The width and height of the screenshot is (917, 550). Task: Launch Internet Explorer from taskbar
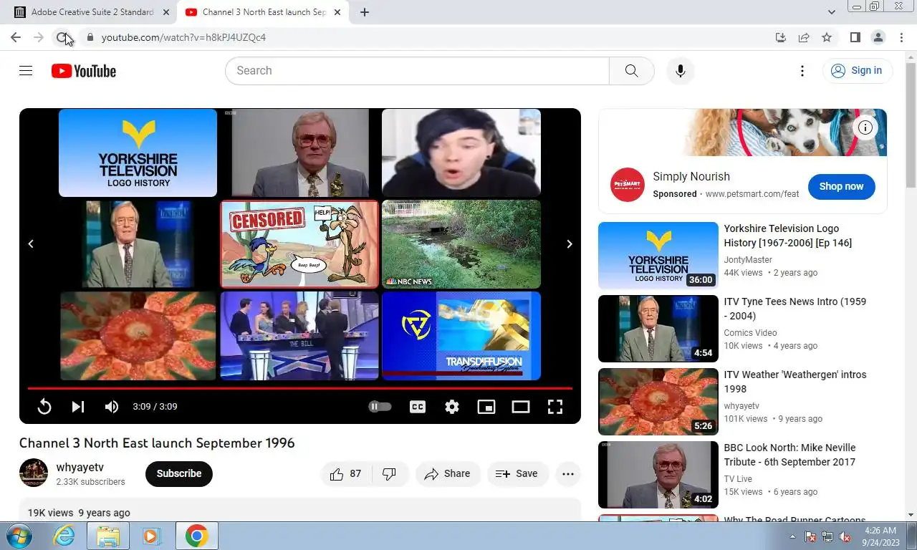coord(64,536)
